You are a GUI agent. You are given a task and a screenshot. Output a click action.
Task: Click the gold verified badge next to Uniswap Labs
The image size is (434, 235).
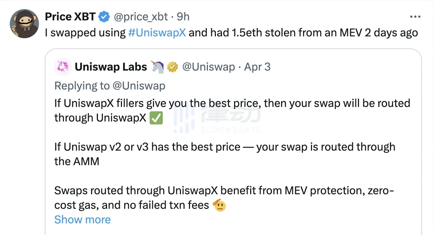click(x=171, y=67)
